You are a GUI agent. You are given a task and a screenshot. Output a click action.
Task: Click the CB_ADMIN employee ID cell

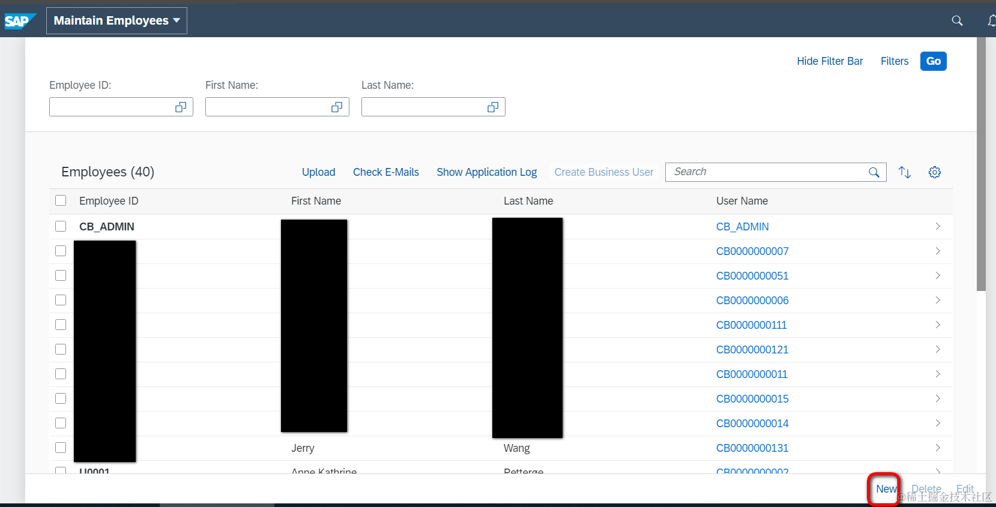[107, 227]
